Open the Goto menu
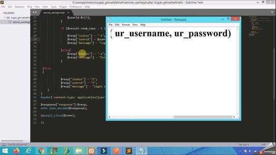This screenshot has width=276, height=155. (45, 7)
